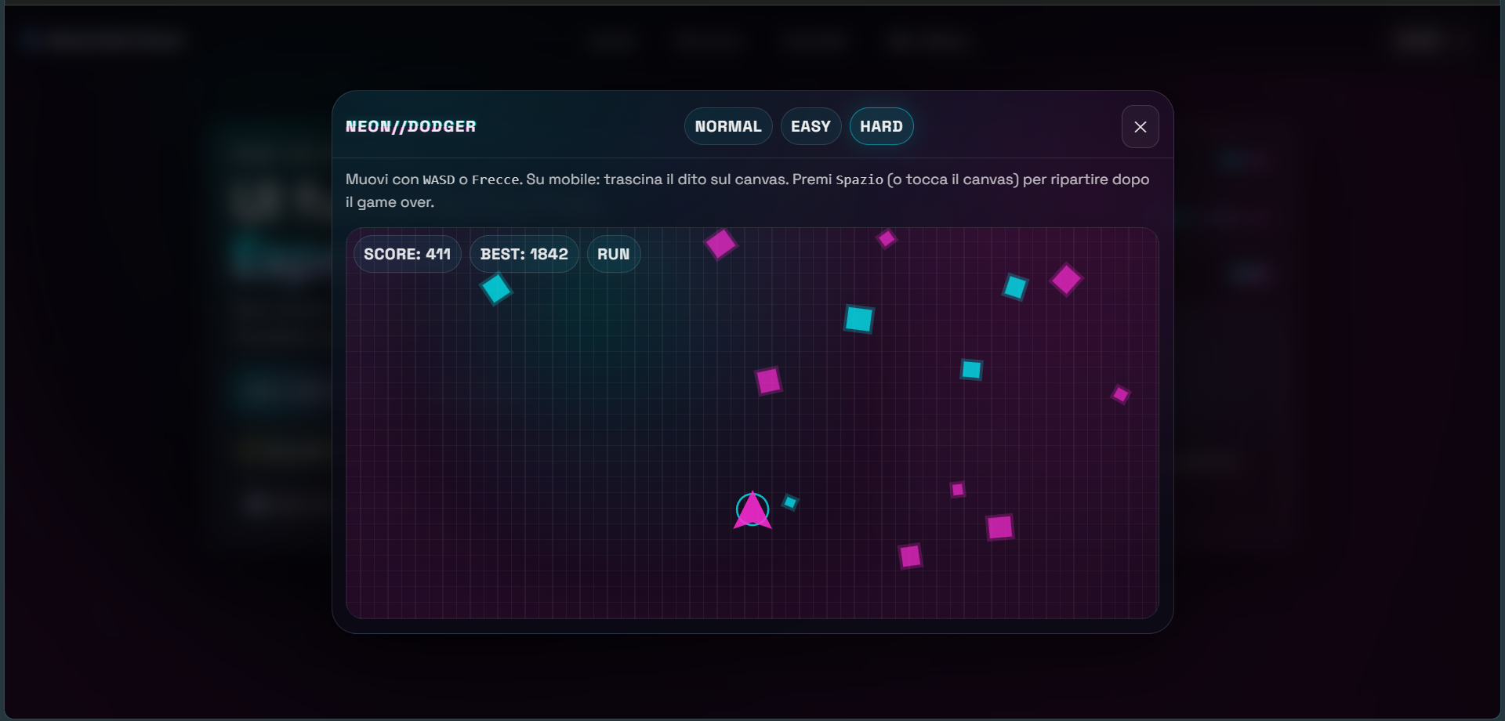Click the NEON//DODGER title text
The image size is (1505, 721).
(x=410, y=126)
